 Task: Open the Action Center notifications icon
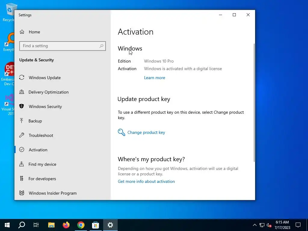298,225
